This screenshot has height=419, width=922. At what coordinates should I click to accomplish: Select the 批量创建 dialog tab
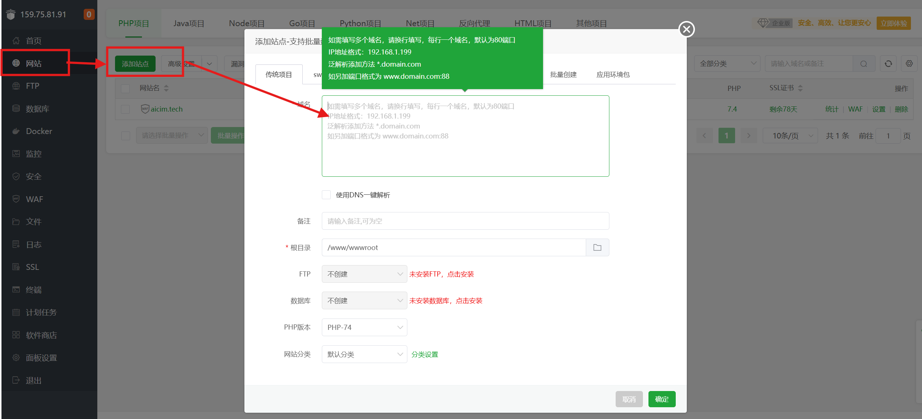(563, 74)
